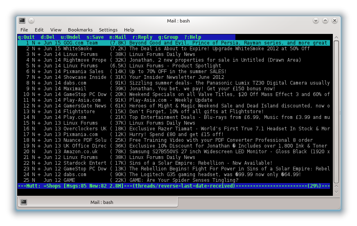
Task: Open the File menu
Action: 24,30
